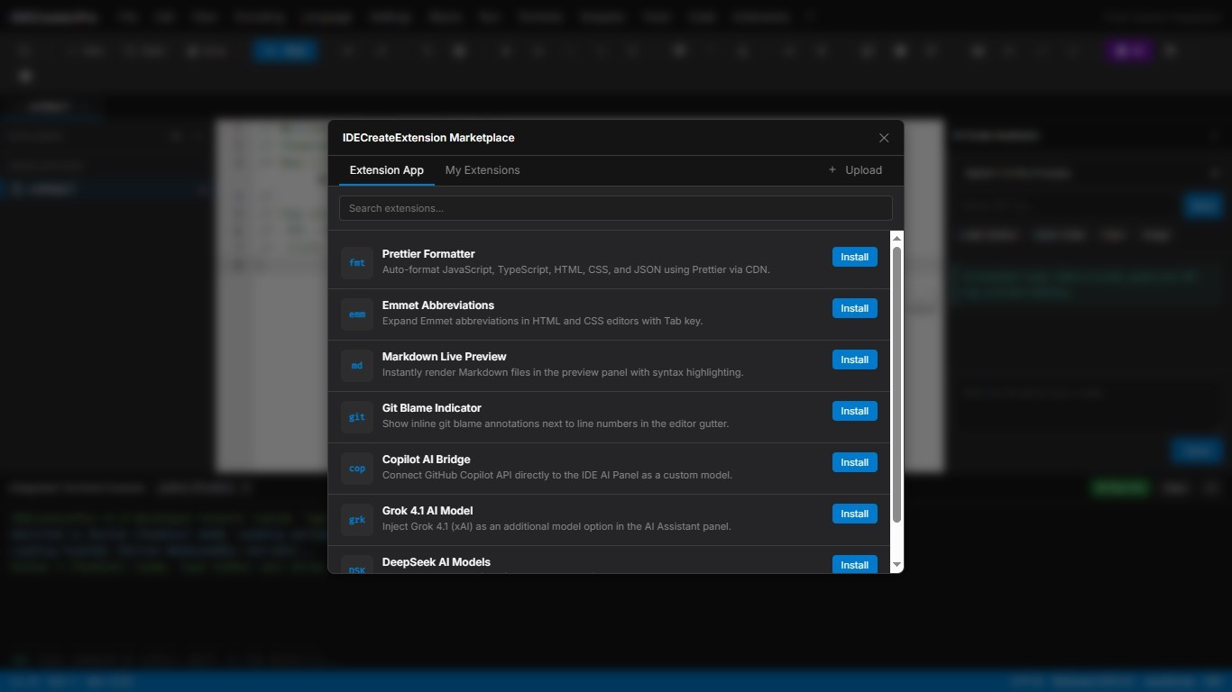The height and width of the screenshot is (692, 1232).
Task: Select the Extension App tab
Action: (387, 170)
